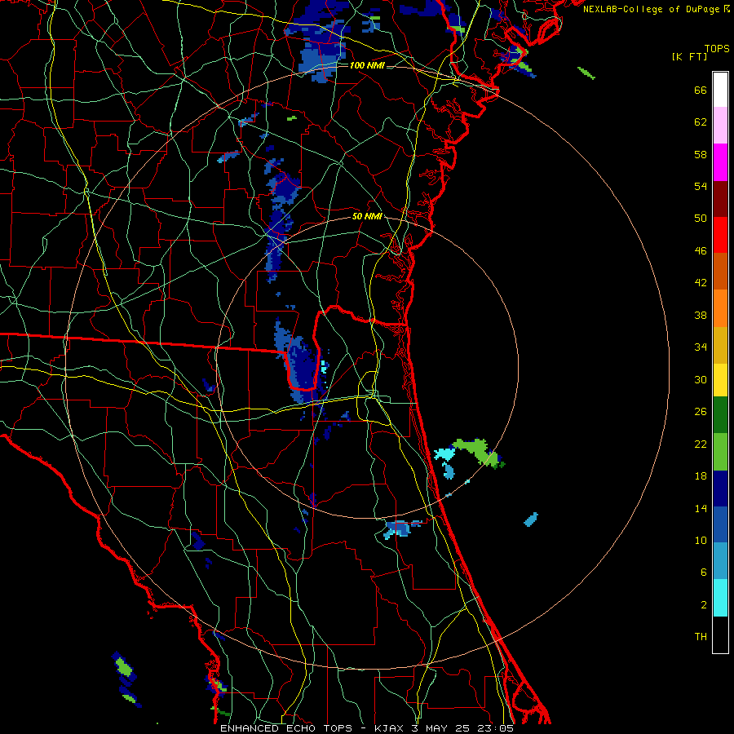Click the "54" legend value
The image size is (734, 734).
pyautogui.click(x=701, y=186)
